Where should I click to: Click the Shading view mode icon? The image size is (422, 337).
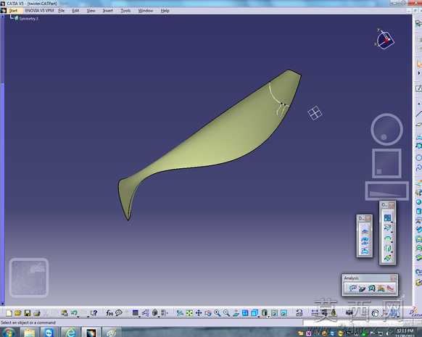264,313
